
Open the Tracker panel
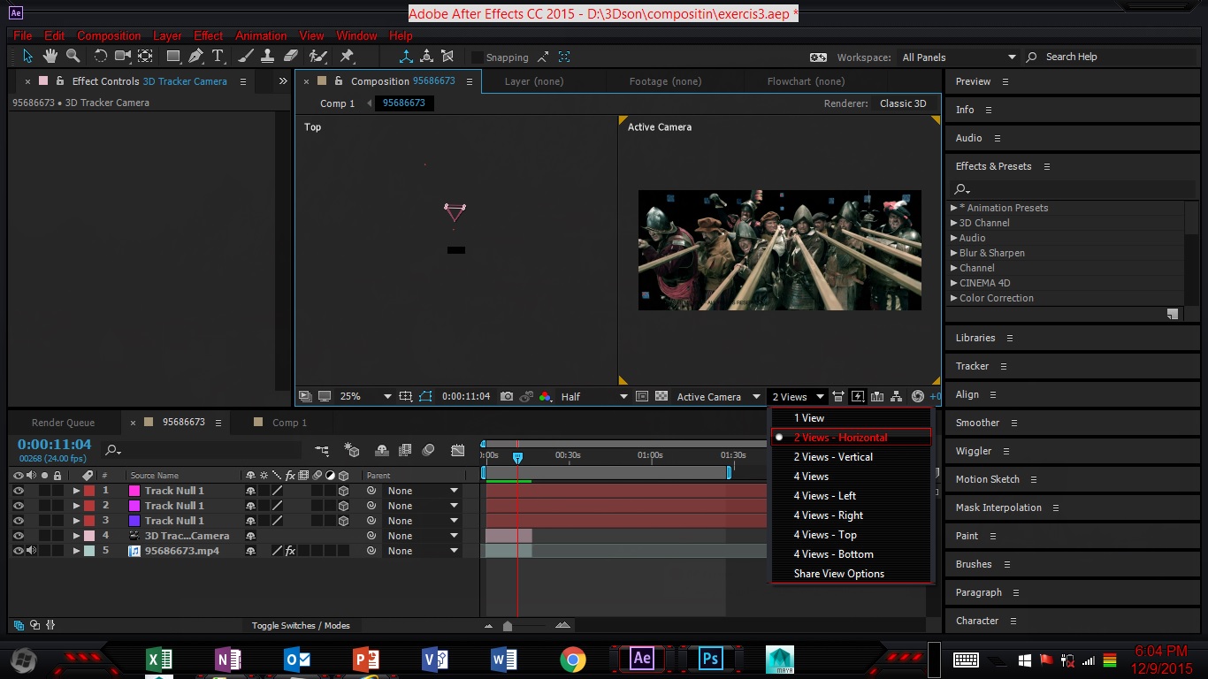pyautogui.click(x=972, y=366)
